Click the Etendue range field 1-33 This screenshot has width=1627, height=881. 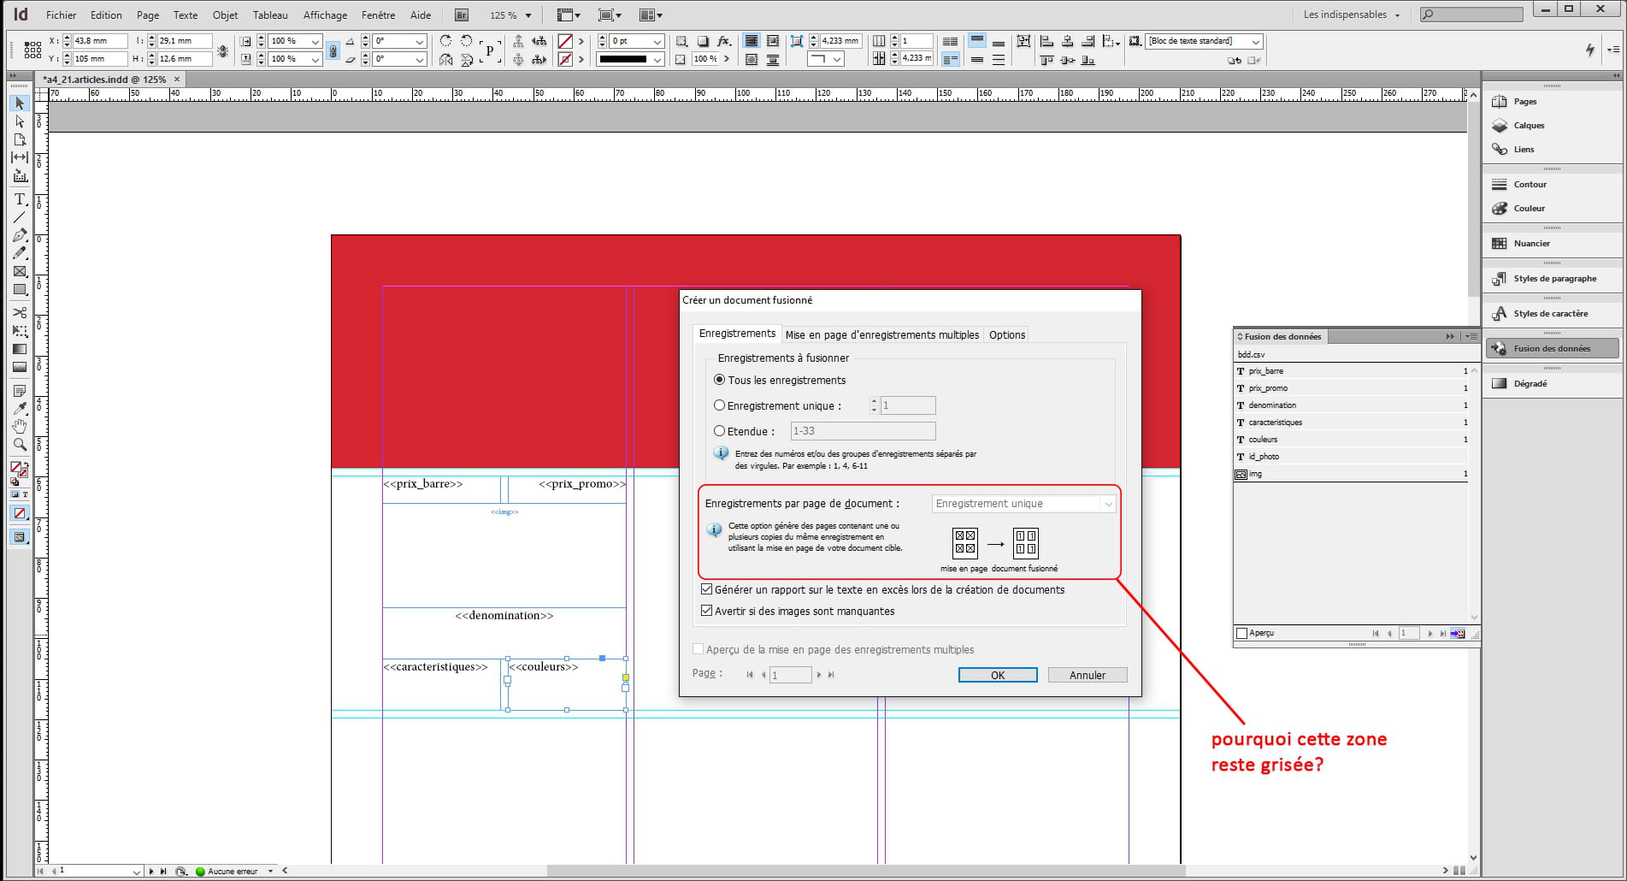pyautogui.click(x=863, y=431)
